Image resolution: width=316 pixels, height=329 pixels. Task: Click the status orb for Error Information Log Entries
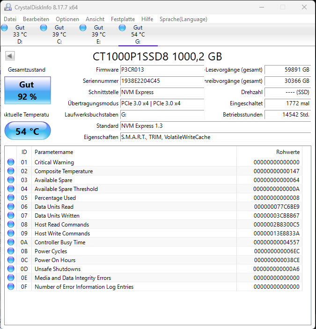click(x=11, y=286)
